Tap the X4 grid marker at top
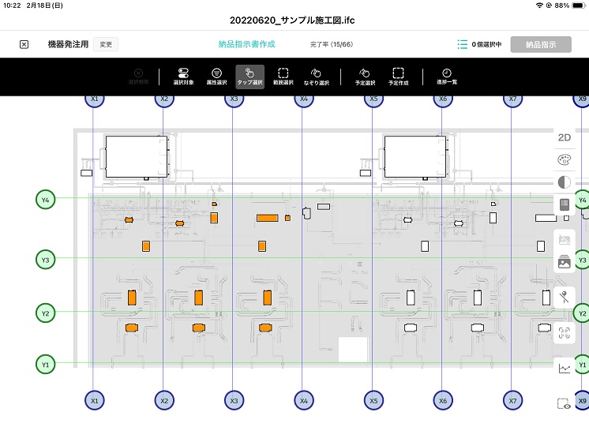 [x=303, y=99]
